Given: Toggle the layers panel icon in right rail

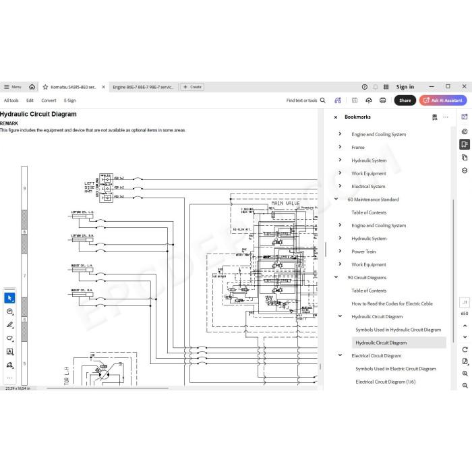Looking at the screenshot, I should coord(465,171).
